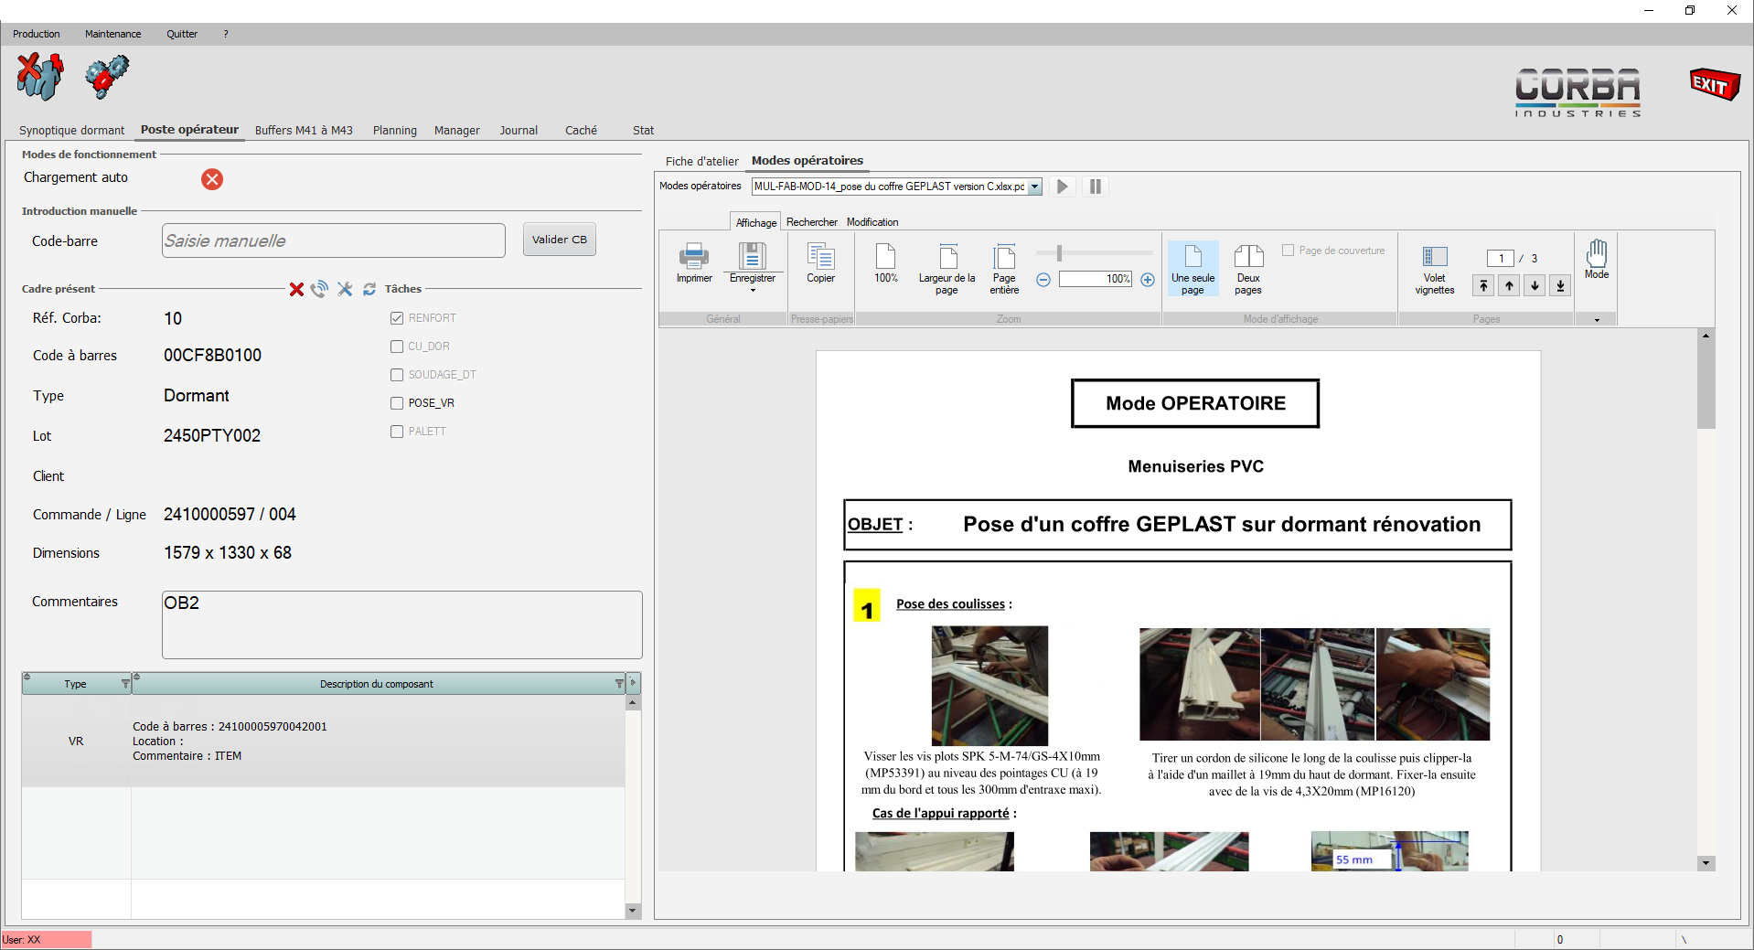Screen dimensions: 1754x950
Task: Enable the POSE_VR task checkbox
Action: (397, 403)
